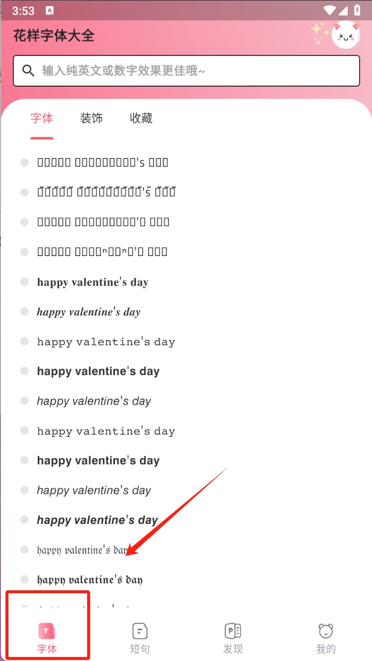Tap the search magnifier icon
Viewport: 372px width, 661px height.
[29, 70]
